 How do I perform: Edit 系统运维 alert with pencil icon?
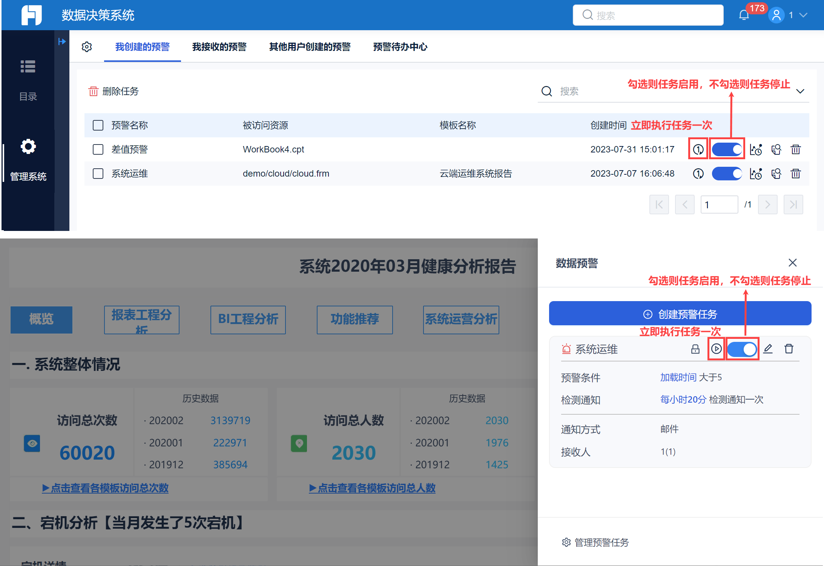768,349
